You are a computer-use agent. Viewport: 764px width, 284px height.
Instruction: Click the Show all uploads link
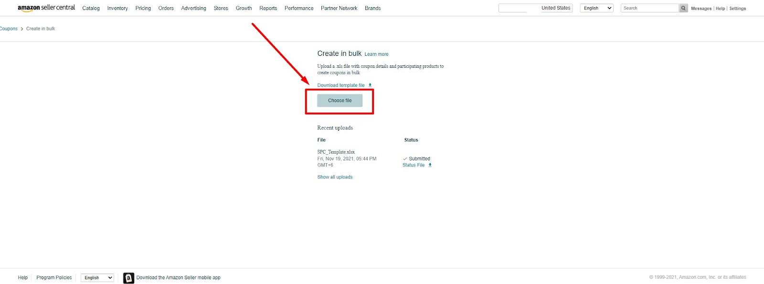coord(335,177)
